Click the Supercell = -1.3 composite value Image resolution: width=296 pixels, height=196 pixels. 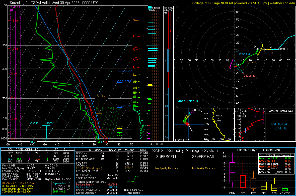(x=61, y=183)
